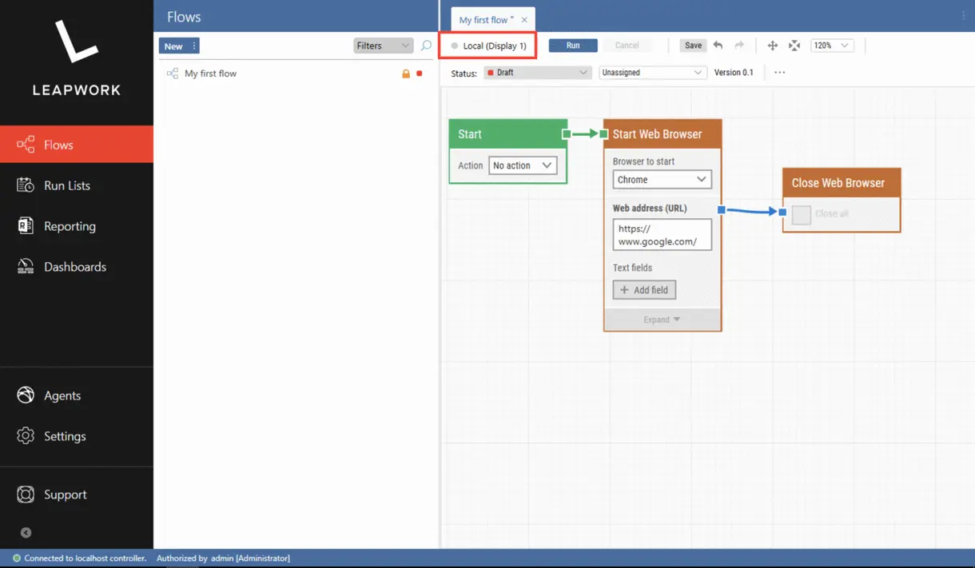Click the search magnifier icon in Flows panel
Viewport: 975px width, 568px height.
[426, 46]
